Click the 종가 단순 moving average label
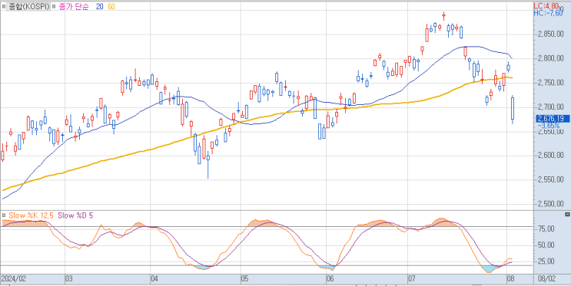The width and height of the screenshot is (571, 286). pyautogui.click(x=74, y=7)
